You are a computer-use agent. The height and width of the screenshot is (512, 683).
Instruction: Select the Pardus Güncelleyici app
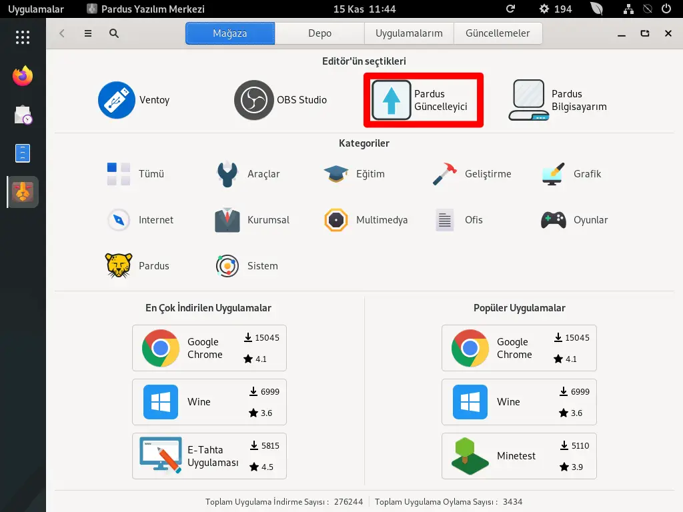[423, 100]
